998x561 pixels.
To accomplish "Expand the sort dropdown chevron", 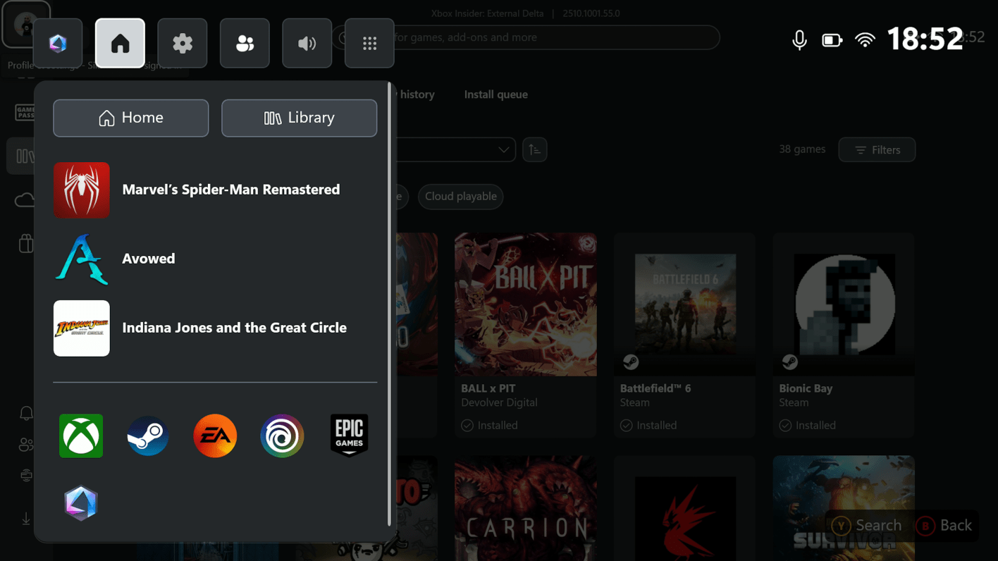I will tap(503, 150).
